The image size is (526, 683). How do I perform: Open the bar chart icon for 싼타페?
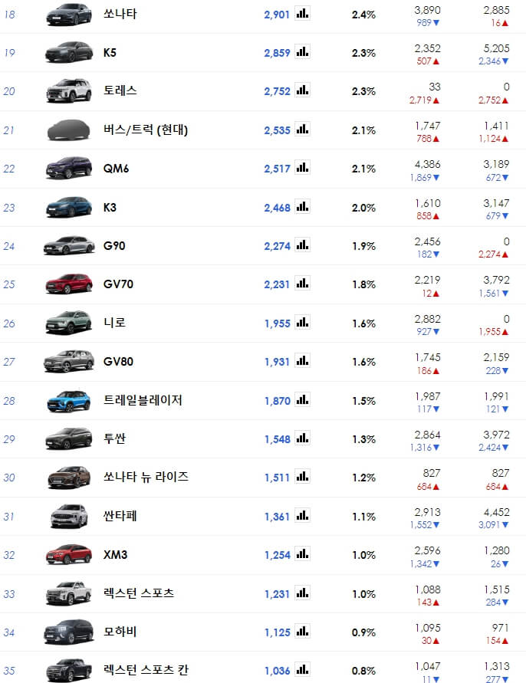(302, 516)
